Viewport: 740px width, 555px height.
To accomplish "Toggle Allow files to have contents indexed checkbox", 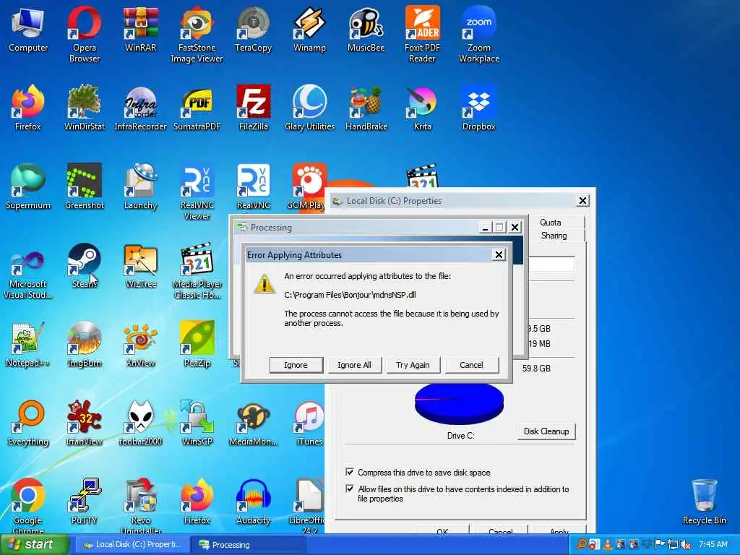I will click(x=350, y=489).
